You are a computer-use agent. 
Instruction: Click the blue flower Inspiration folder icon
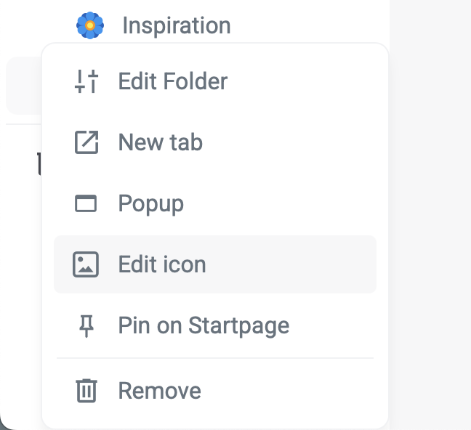90,25
